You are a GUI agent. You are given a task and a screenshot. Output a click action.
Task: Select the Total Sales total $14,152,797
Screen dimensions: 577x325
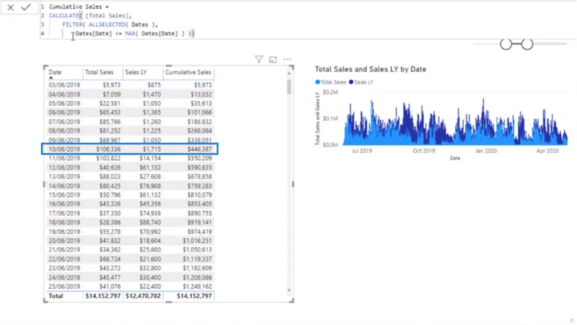click(x=102, y=296)
